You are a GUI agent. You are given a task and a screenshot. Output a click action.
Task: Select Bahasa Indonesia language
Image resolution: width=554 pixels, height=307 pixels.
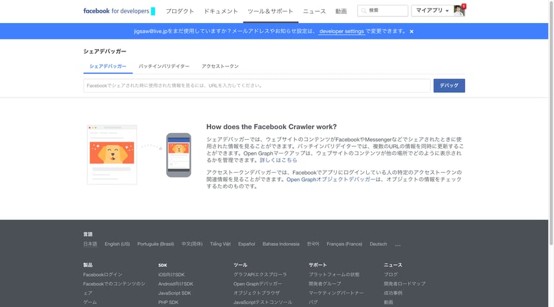coord(281,244)
